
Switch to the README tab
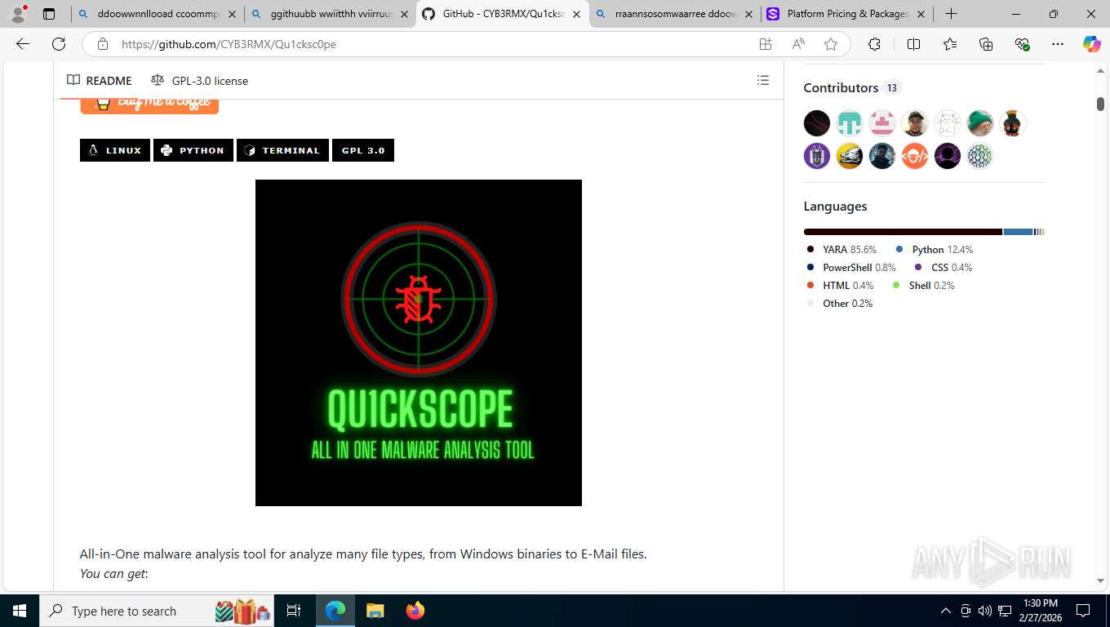pos(100,80)
